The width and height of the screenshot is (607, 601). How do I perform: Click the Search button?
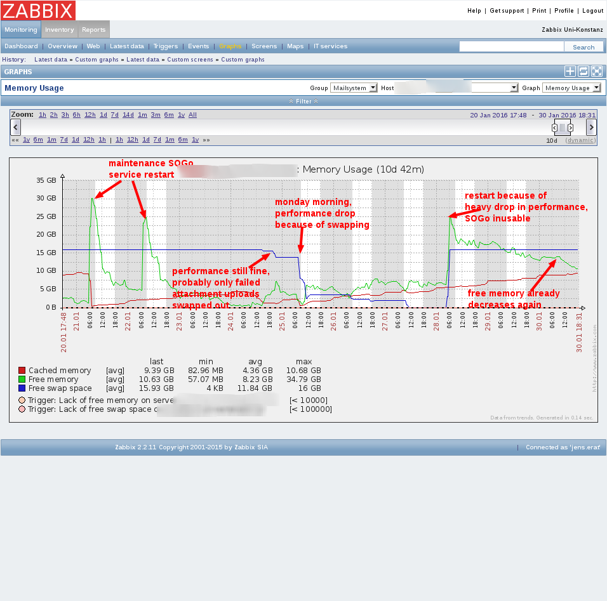(584, 47)
